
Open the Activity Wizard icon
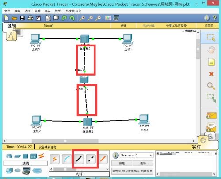pos(38,18)
